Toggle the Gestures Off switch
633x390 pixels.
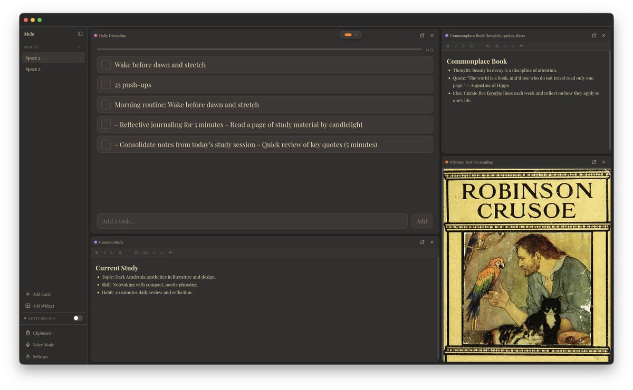[78, 318]
